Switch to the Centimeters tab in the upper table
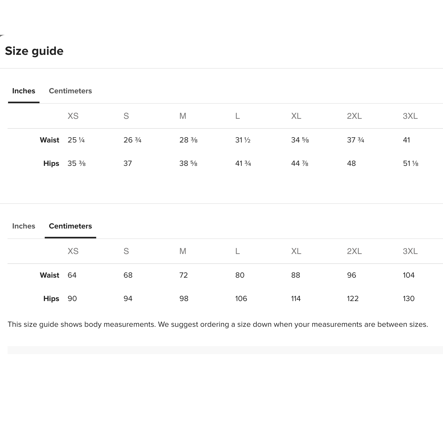Screen dimensions: 443x443 tap(70, 91)
